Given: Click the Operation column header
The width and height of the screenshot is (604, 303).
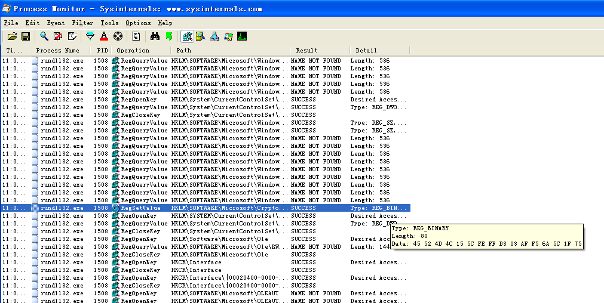Looking at the screenshot, I should click(x=142, y=50).
